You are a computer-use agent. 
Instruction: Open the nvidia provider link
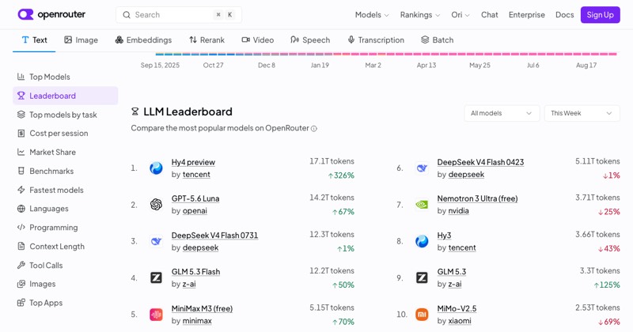tap(459, 210)
